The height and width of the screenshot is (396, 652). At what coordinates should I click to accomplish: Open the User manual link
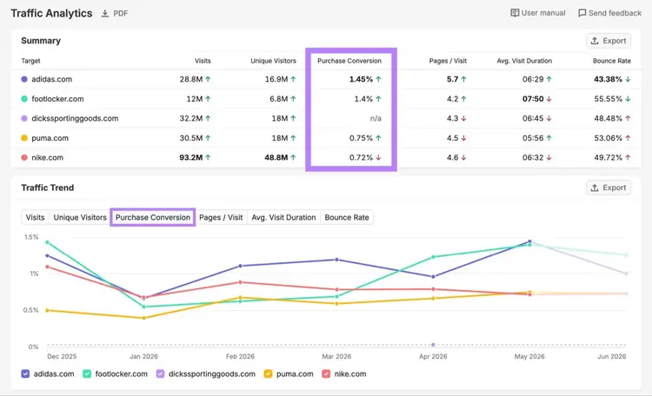(537, 13)
